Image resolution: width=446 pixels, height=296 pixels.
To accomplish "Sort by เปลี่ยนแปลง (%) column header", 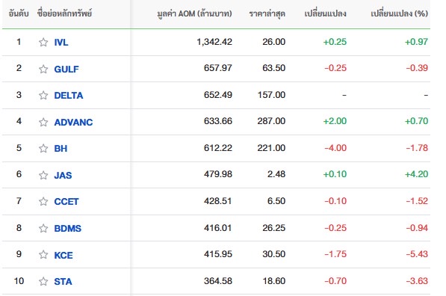I will pyautogui.click(x=400, y=13).
